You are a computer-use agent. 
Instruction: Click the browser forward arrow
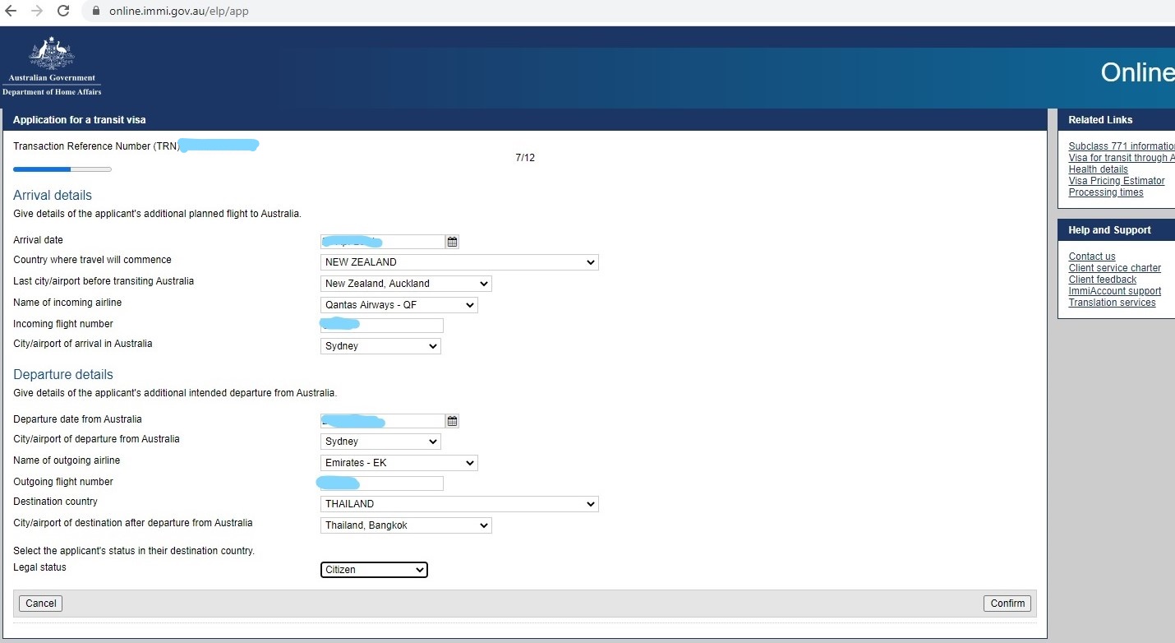click(x=37, y=11)
